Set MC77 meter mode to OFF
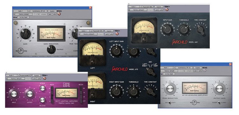The height and width of the screenshot is (115, 239). click(81, 101)
